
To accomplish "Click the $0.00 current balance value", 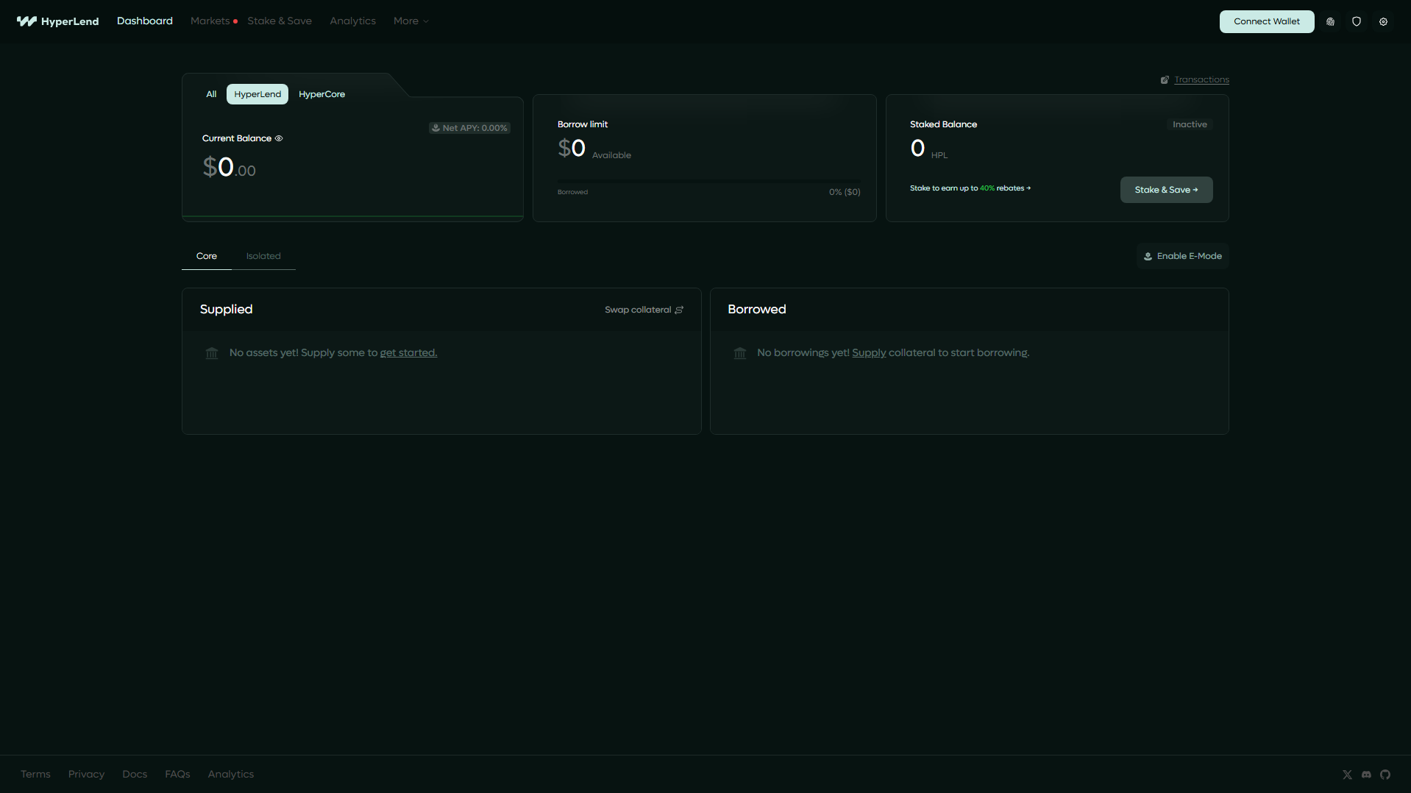I will 230,168.
